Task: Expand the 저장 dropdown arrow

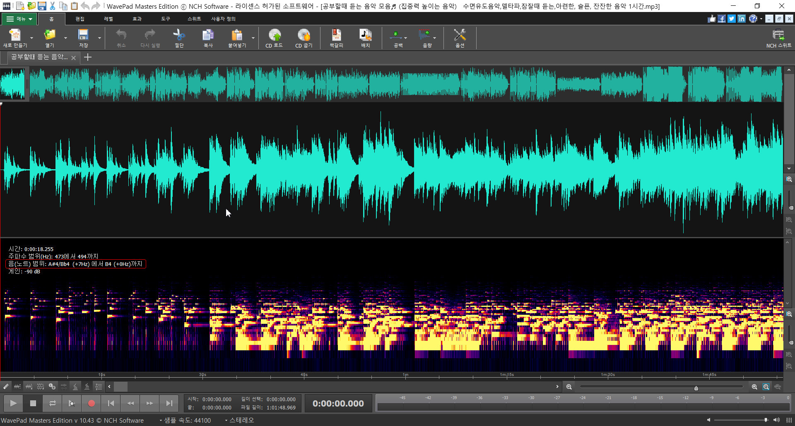Action: tap(99, 38)
